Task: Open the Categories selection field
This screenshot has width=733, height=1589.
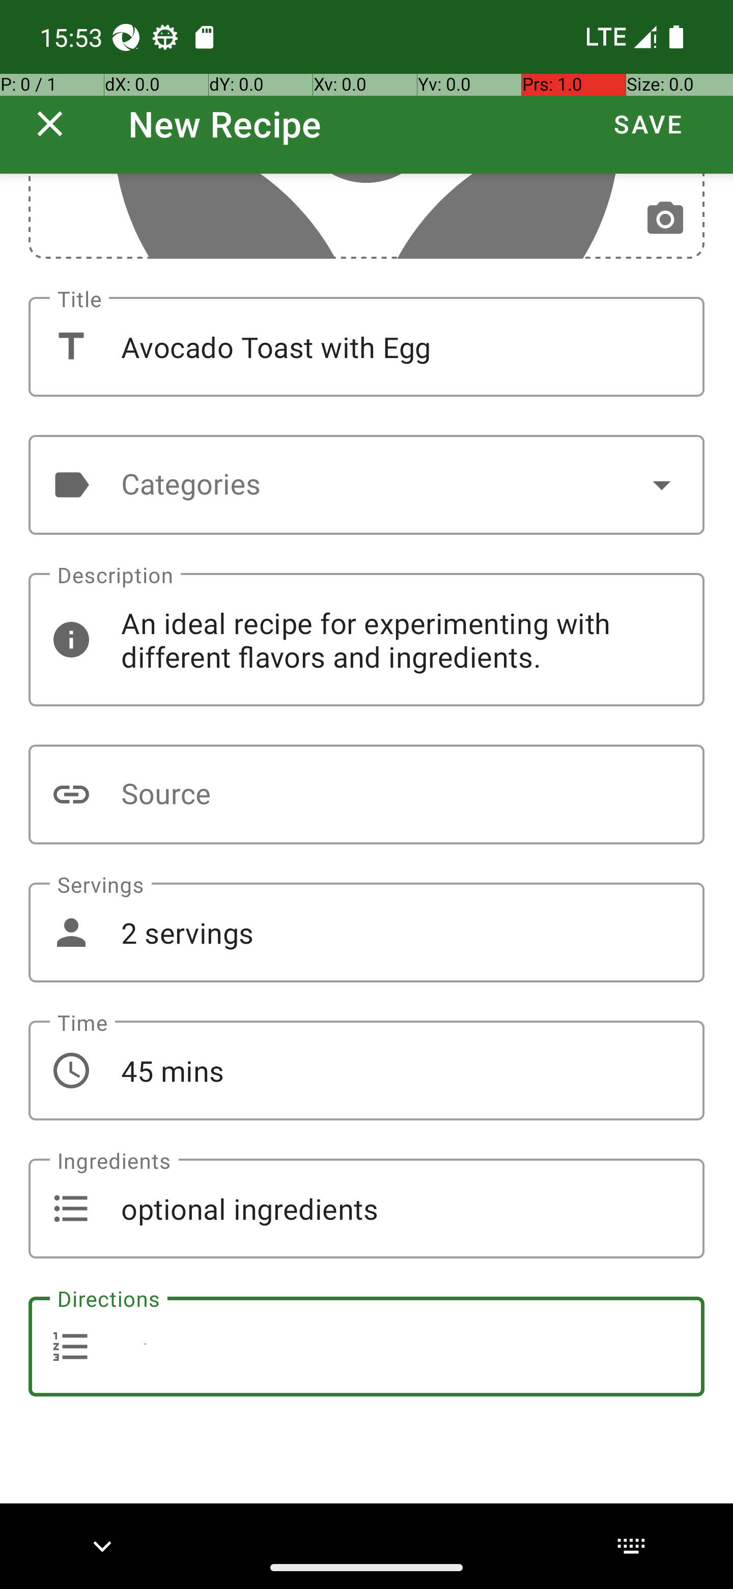Action: pos(366,485)
